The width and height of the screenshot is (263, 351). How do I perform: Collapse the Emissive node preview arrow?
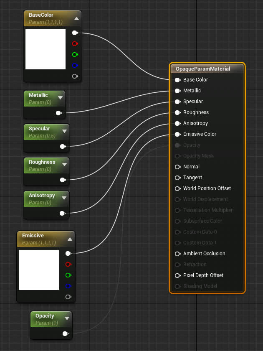click(70, 239)
